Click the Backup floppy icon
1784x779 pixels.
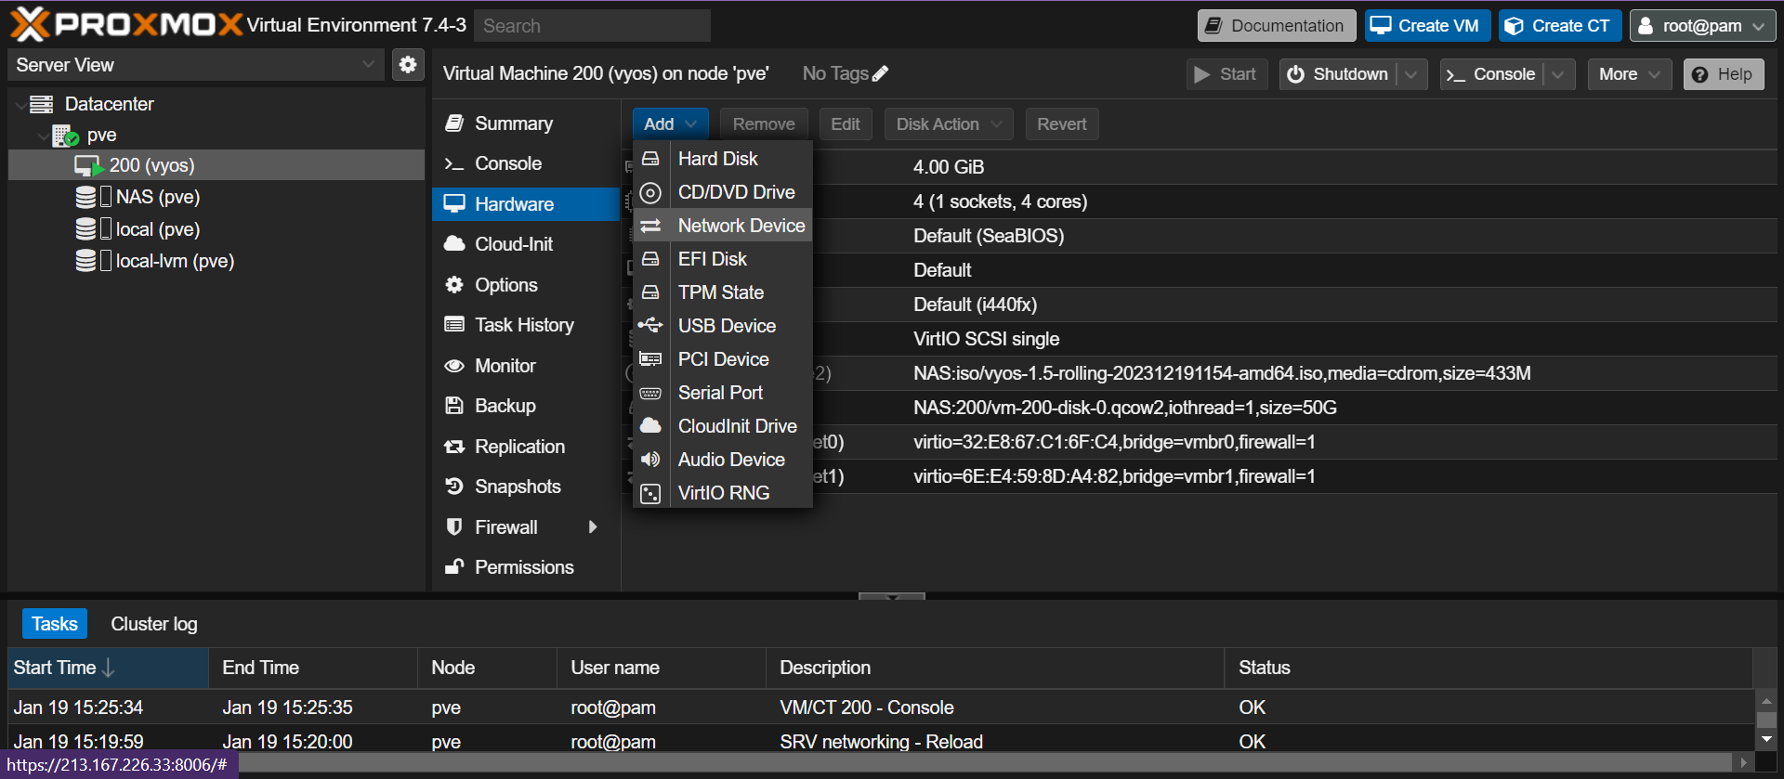coord(454,405)
